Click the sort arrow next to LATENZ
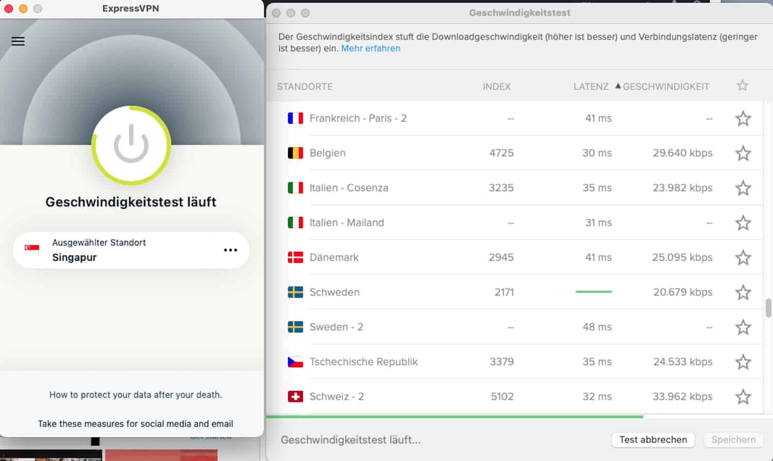 tap(618, 86)
